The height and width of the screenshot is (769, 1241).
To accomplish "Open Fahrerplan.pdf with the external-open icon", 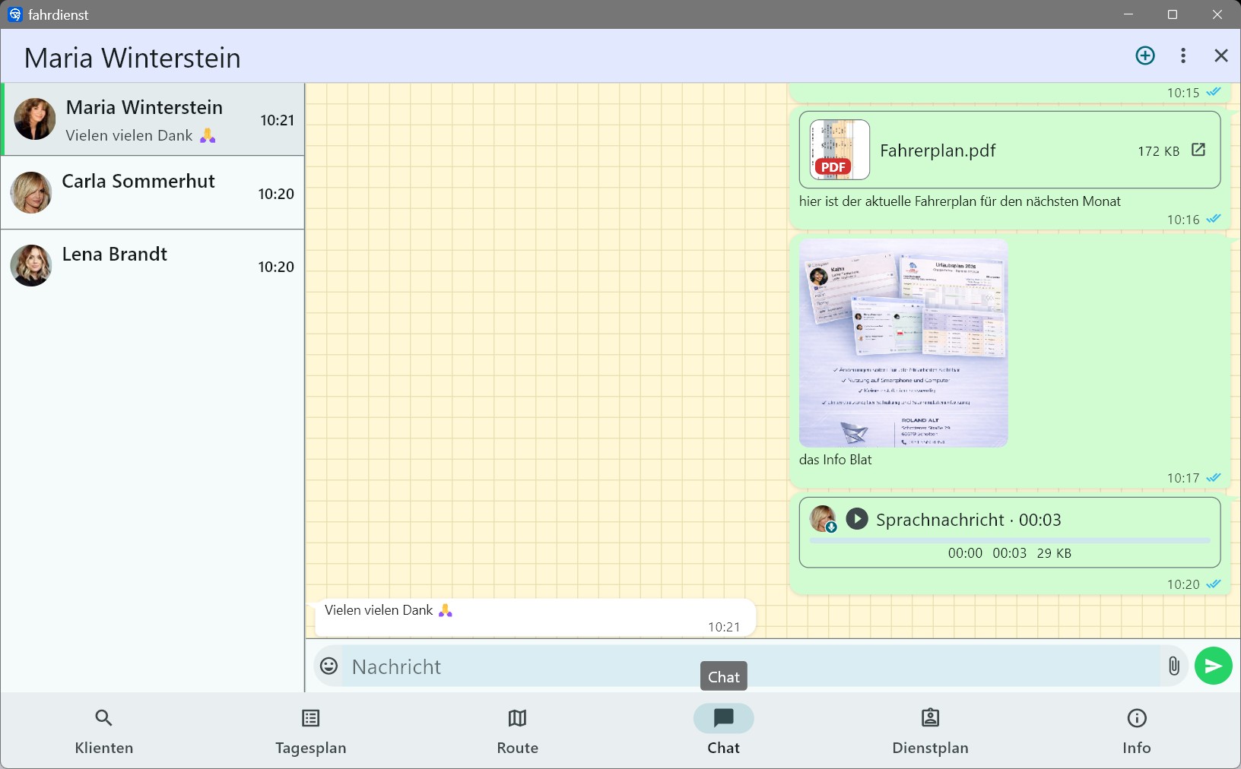I will click(1199, 150).
